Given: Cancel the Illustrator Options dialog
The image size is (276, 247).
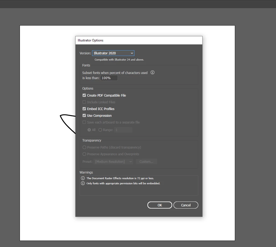Looking at the screenshot, I should tap(186, 205).
